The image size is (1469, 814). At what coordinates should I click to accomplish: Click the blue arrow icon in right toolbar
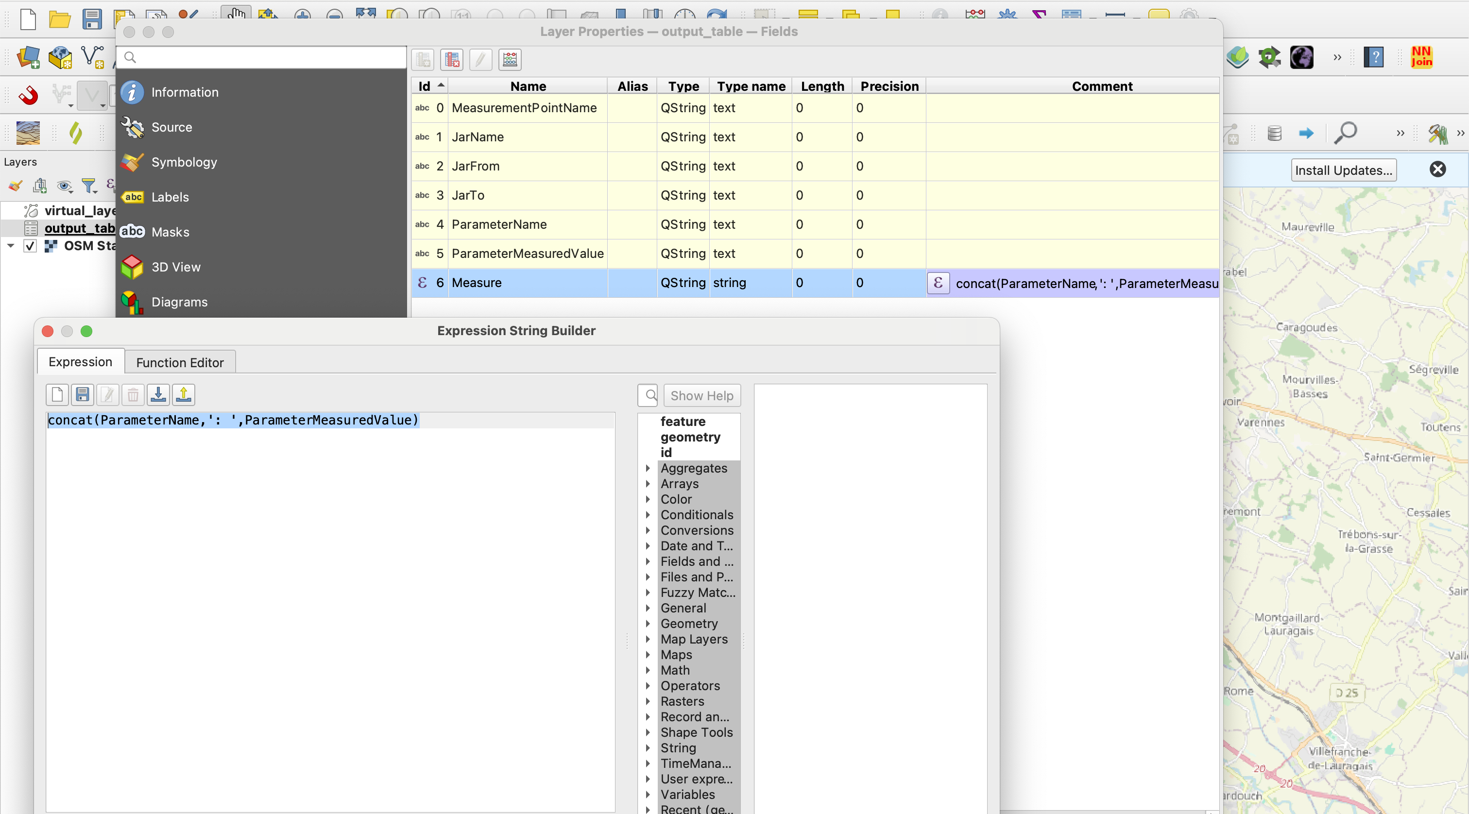click(1306, 134)
